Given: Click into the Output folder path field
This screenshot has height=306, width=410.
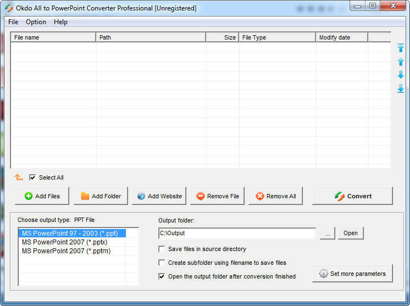Looking at the screenshot, I should tap(237, 233).
